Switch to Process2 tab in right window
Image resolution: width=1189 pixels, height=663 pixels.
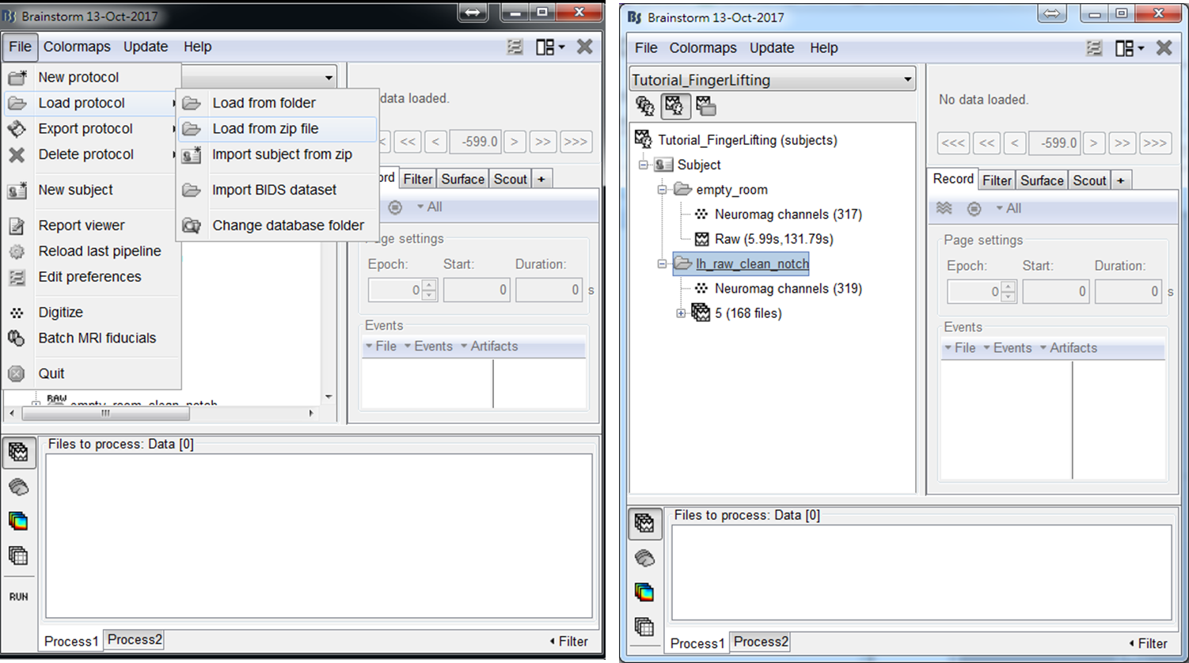760,642
